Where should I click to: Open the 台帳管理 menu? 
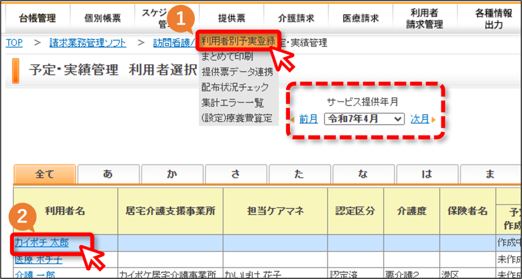coord(37,19)
